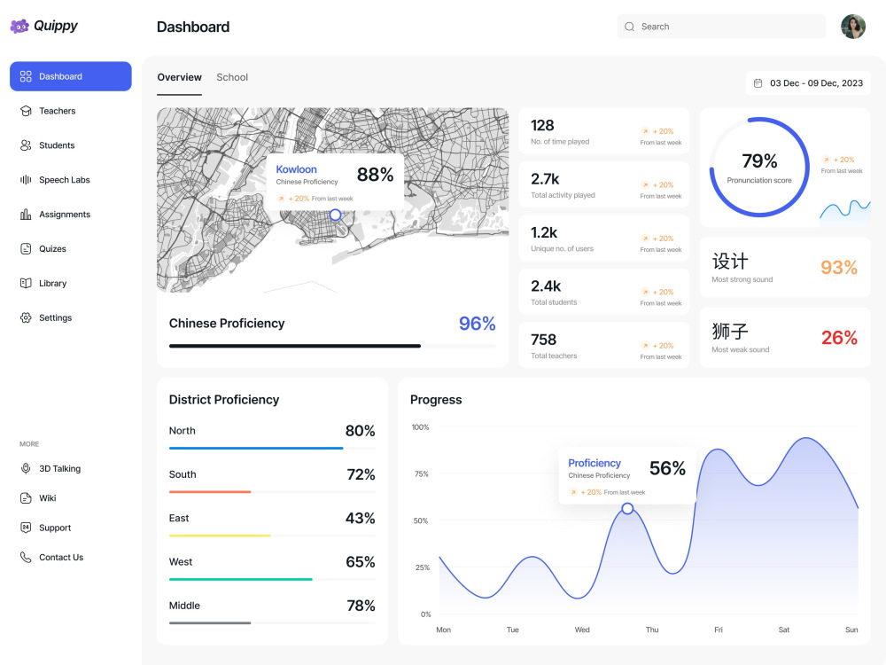Click the South district proficiency bar
The image size is (886, 665).
coord(272,492)
